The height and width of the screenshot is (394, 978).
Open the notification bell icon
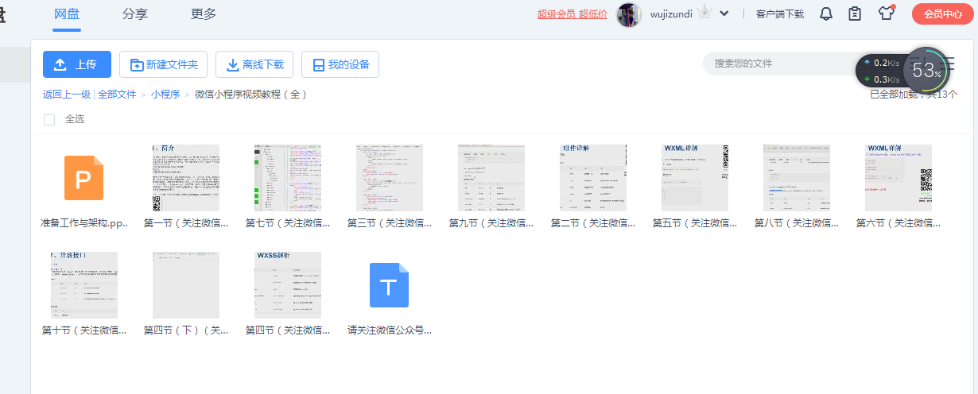point(826,14)
